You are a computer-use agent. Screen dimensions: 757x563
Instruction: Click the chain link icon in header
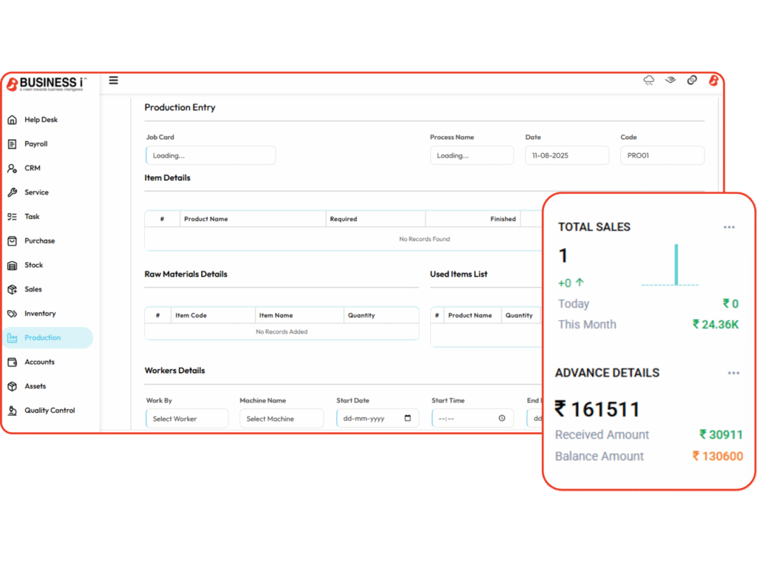[692, 80]
